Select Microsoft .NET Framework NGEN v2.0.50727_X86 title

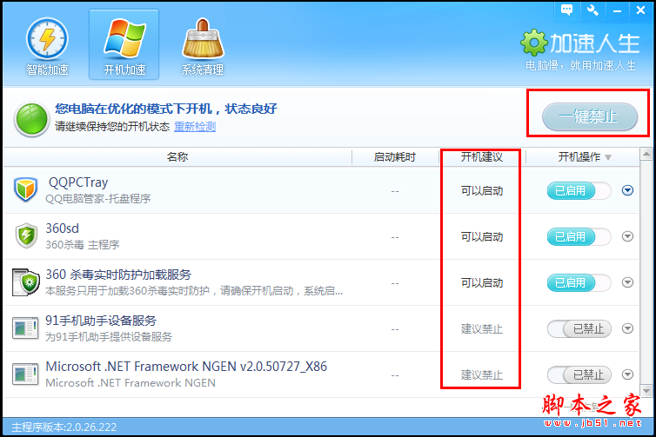(186, 367)
